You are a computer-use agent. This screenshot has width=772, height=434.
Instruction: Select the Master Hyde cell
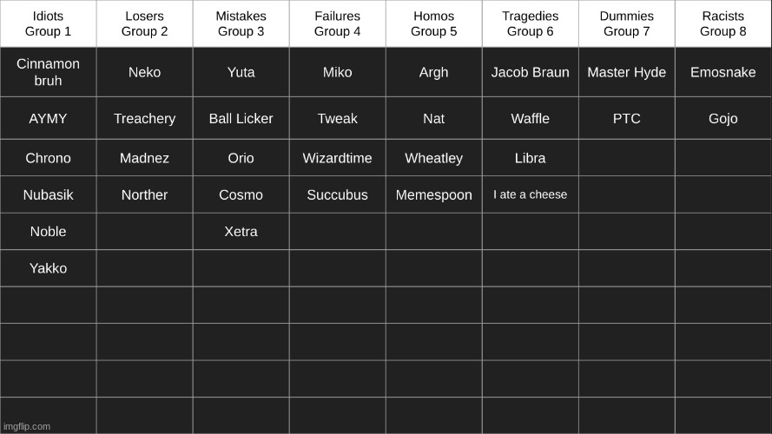pyautogui.click(x=627, y=72)
